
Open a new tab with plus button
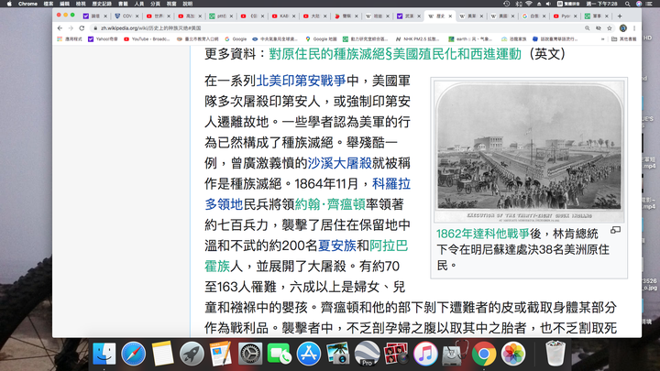(x=620, y=16)
